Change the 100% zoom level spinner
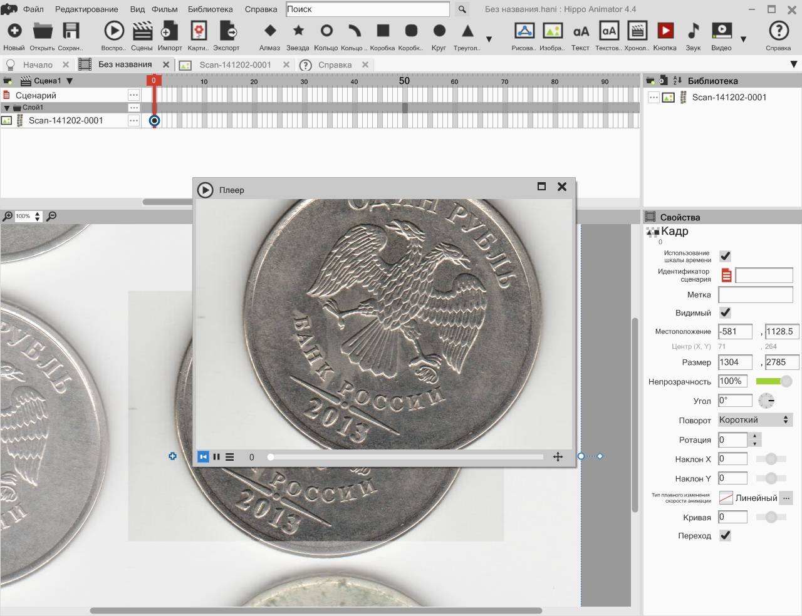The width and height of the screenshot is (802, 616). [38, 216]
